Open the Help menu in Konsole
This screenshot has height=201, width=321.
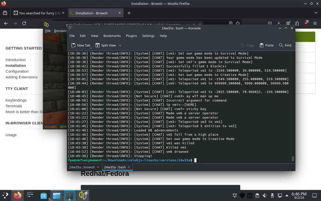click(163, 36)
